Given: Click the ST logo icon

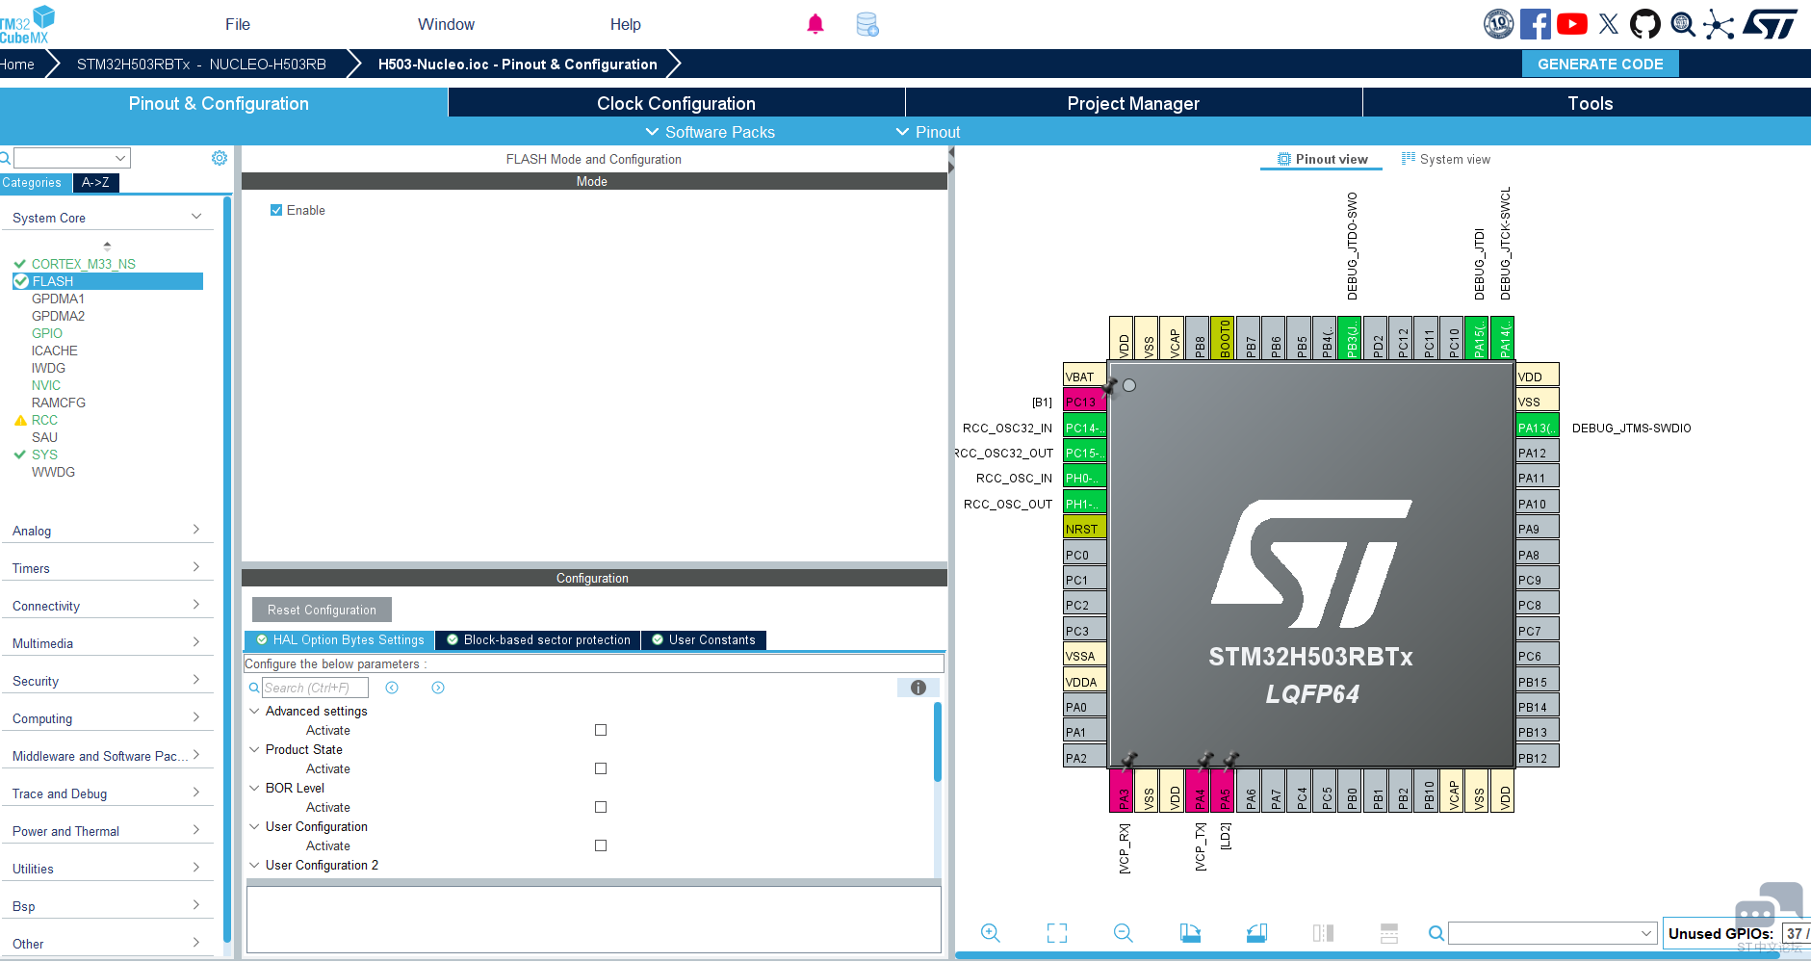Looking at the screenshot, I should pyautogui.click(x=1771, y=24).
